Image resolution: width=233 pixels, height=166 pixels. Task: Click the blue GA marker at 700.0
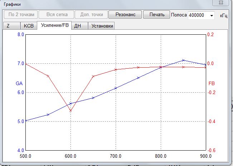tap(116, 88)
